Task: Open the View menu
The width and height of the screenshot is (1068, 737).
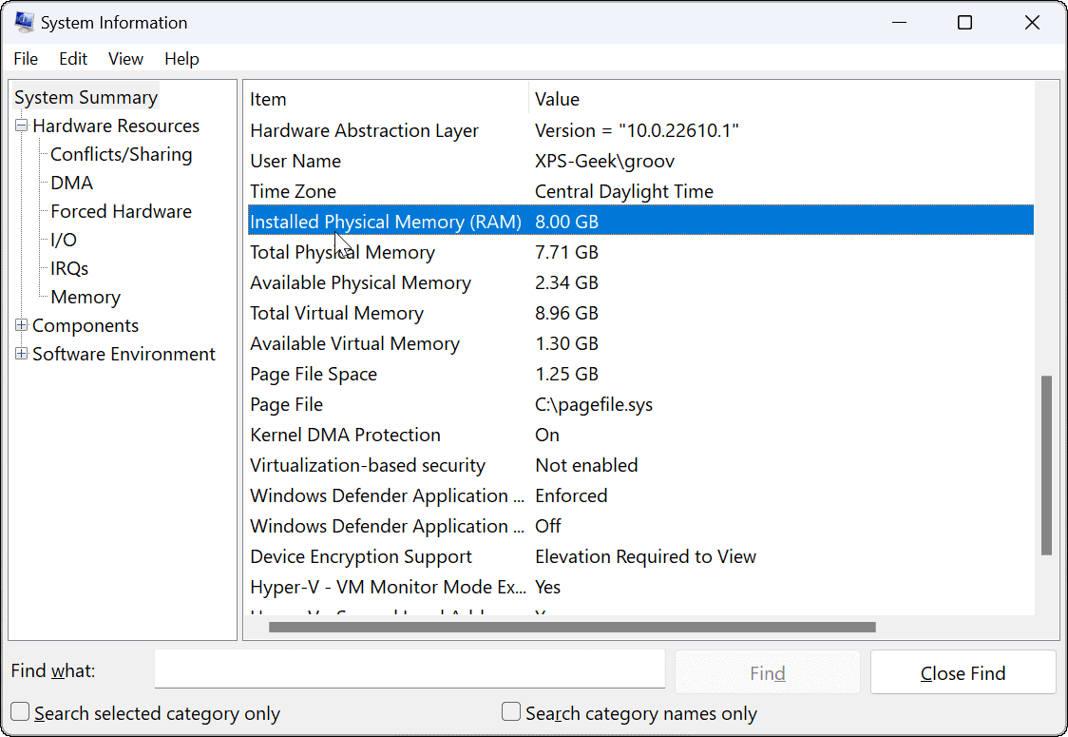Action: (125, 59)
